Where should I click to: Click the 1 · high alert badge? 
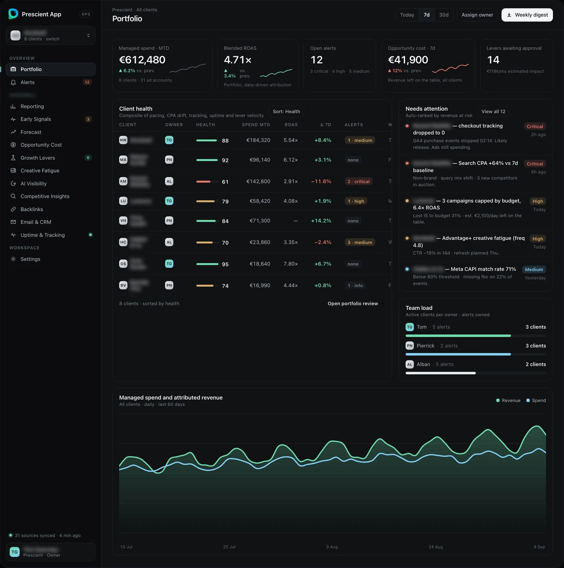pyautogui.click(x=356, y=201)
